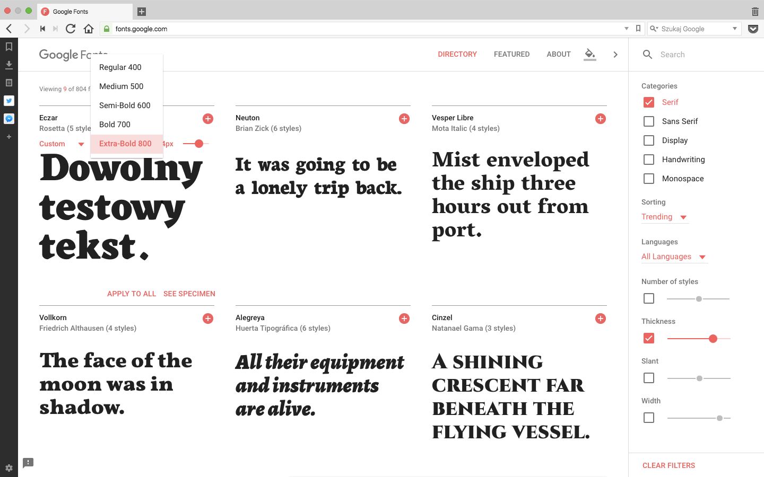Open downloads panel in sidebar
764x477 pixels.
(9, 65)
